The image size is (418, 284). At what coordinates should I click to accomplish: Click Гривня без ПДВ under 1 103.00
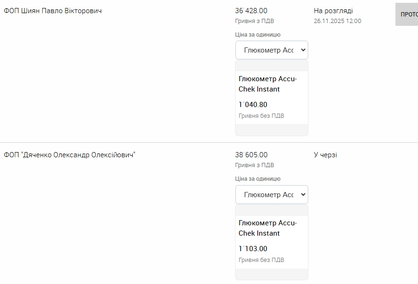pos(261,260)
